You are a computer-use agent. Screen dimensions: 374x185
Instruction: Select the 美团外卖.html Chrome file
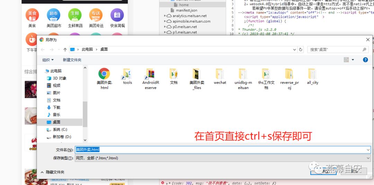pos(104,79)
